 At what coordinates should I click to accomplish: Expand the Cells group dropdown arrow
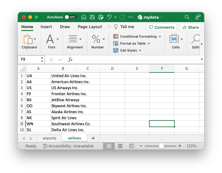182,39
